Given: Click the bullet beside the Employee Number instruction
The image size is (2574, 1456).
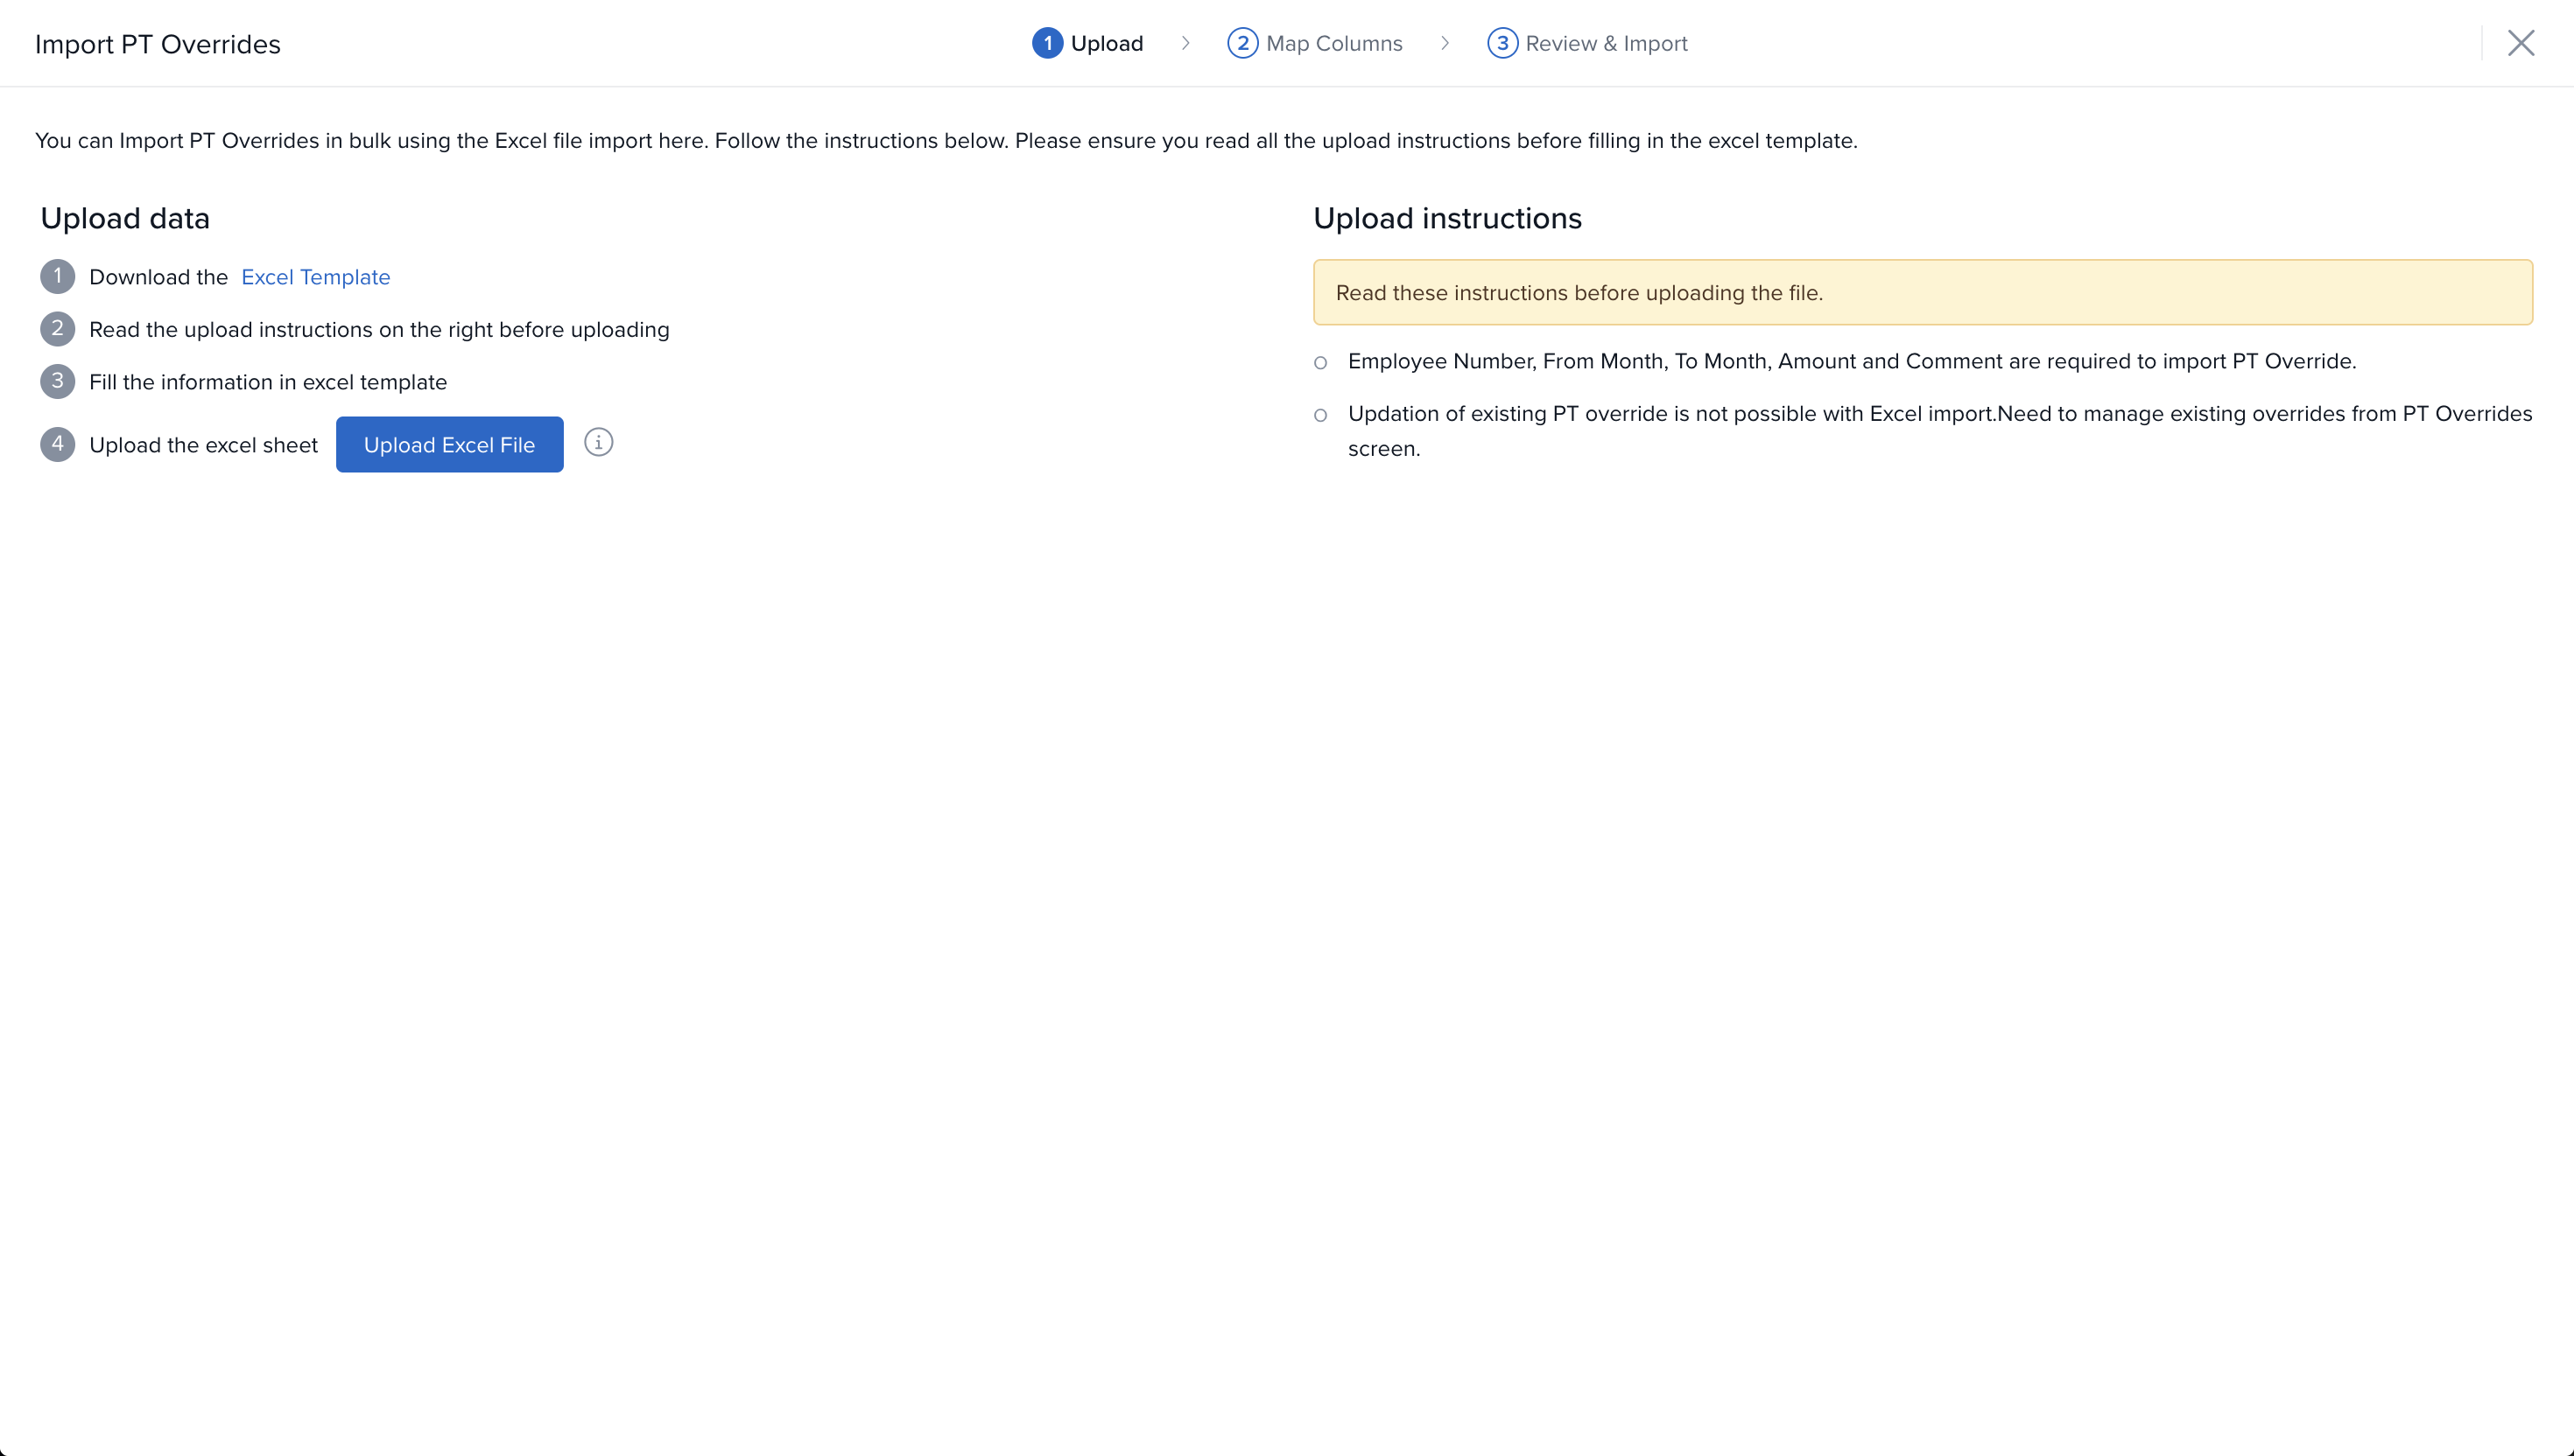Looking at the screenshot, I should click(1320, 363).
